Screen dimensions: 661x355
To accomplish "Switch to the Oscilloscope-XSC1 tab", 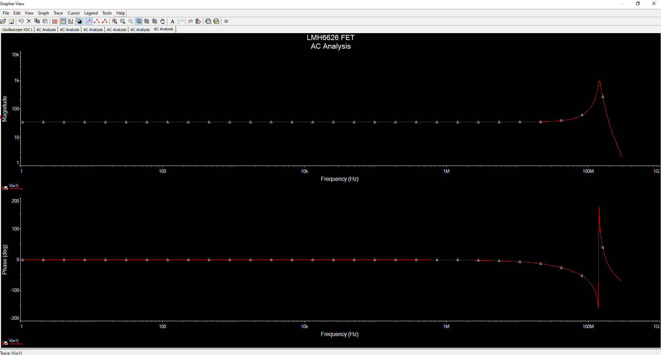I will pos(17,30).
